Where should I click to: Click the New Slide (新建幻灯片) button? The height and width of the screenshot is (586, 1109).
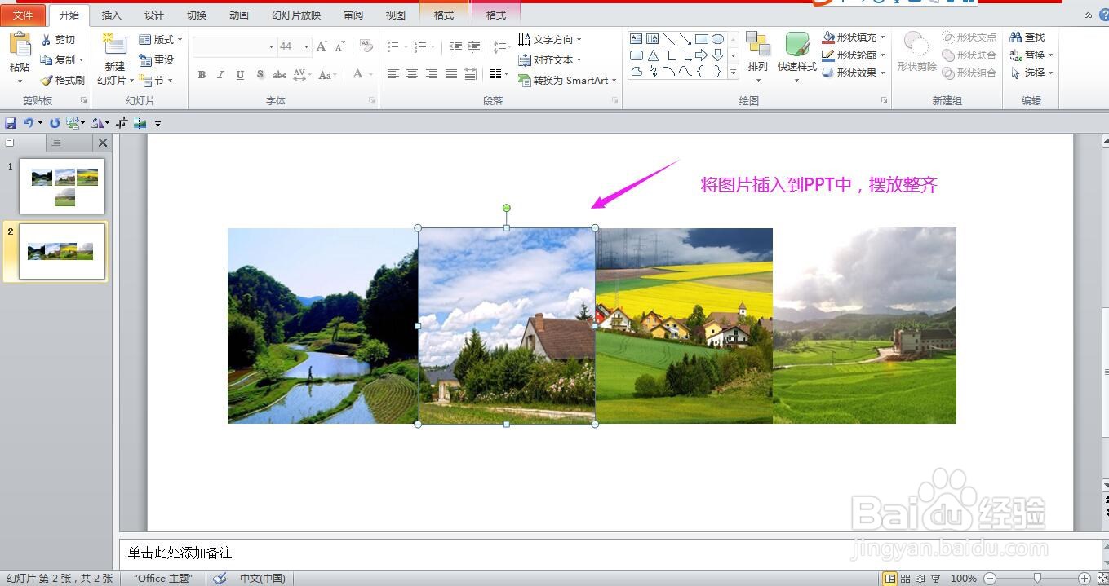115,59
